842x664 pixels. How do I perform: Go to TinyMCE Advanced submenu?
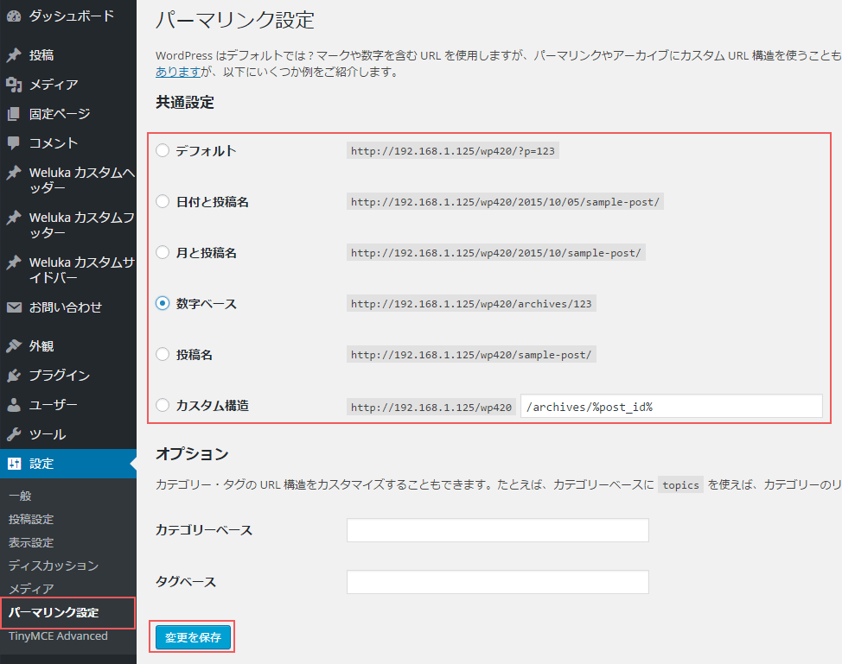[58, 636]
